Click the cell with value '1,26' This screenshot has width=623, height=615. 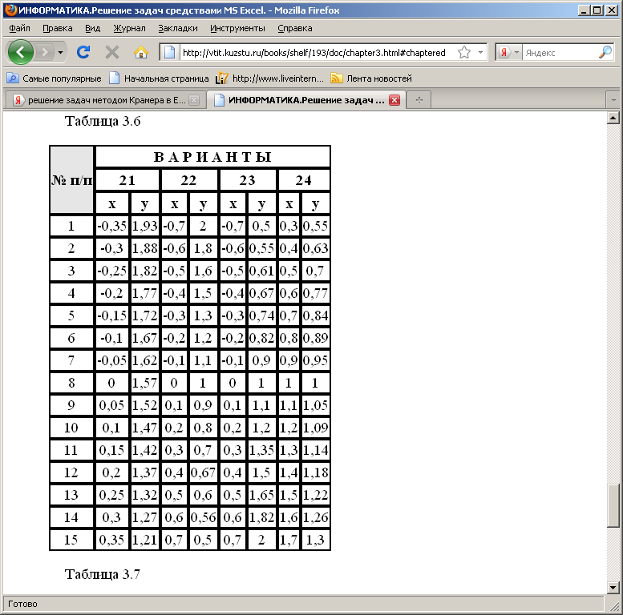315,517
